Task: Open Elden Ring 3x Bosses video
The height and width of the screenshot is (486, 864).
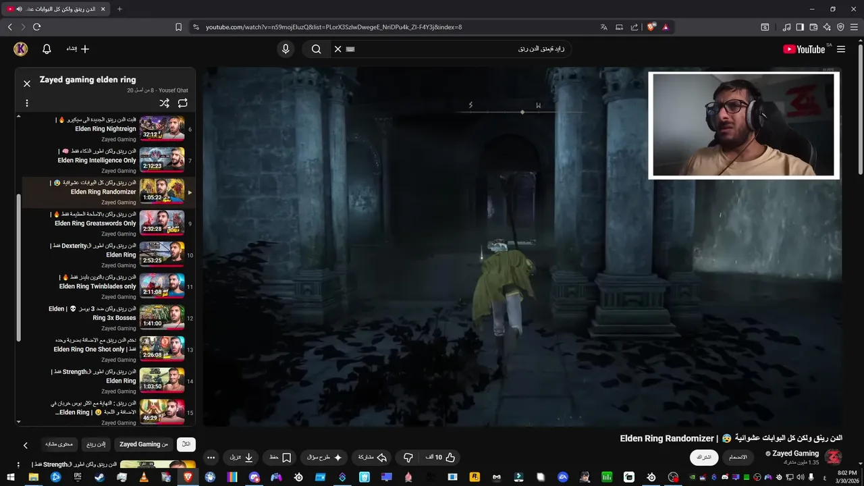Action: (x=109, y=318)
